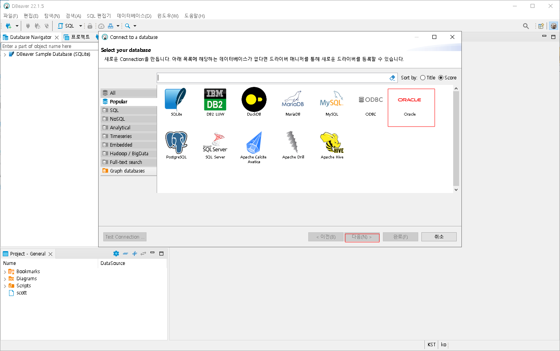Image resolution: width=560 pixels, height=351 pixels.
Task: Open Project panel settings gear
Action: [x=116, y=254]
